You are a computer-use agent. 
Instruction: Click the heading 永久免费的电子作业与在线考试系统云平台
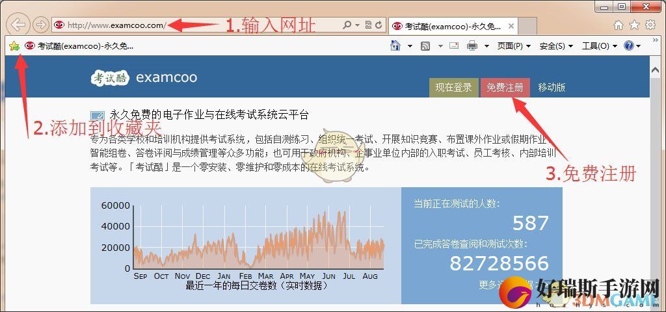209,114
